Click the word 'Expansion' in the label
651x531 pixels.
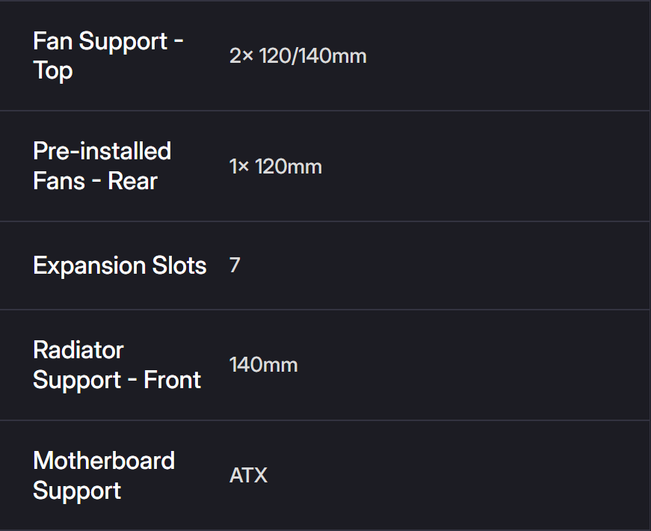pos(89,265)
